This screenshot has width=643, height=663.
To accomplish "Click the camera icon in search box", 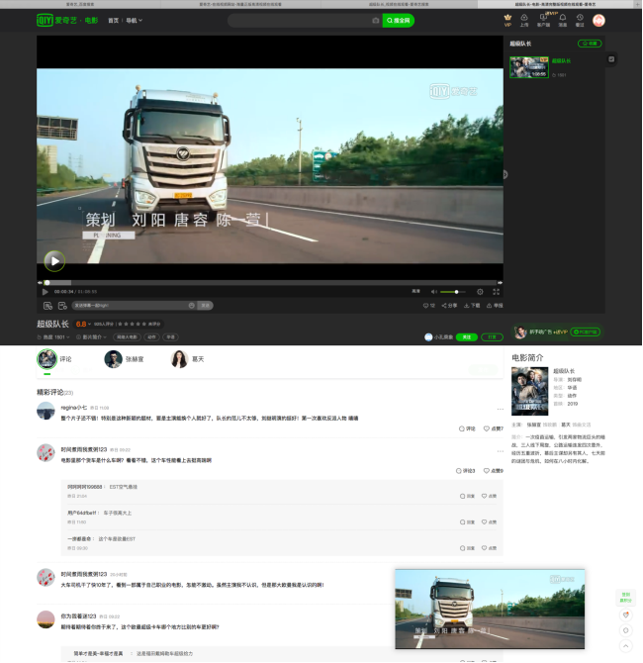I will (x=375, y=21).
